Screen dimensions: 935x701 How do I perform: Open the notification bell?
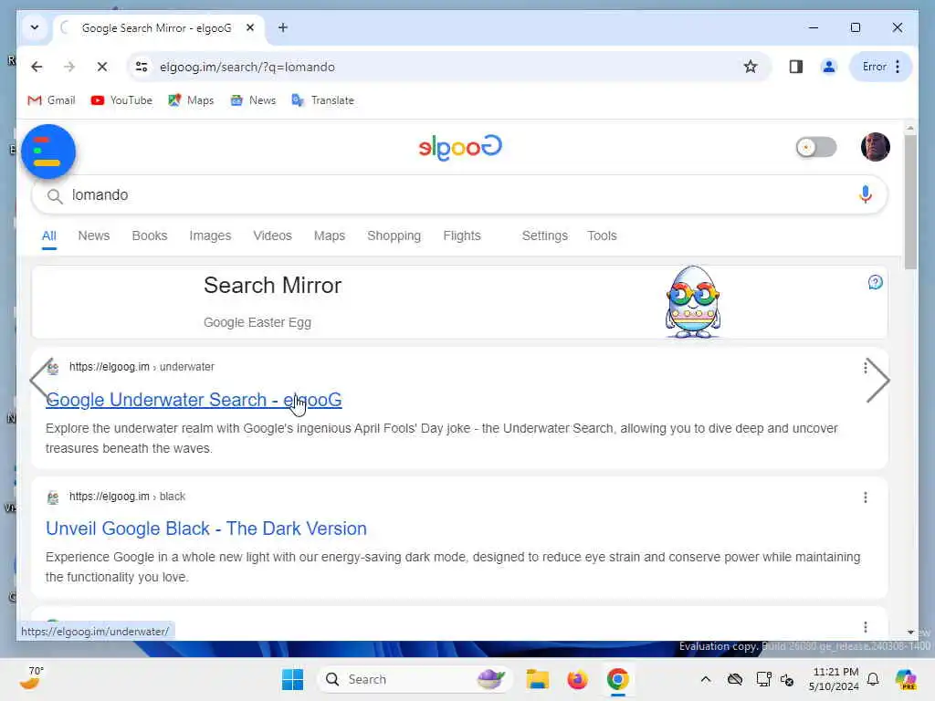point(873,679)
